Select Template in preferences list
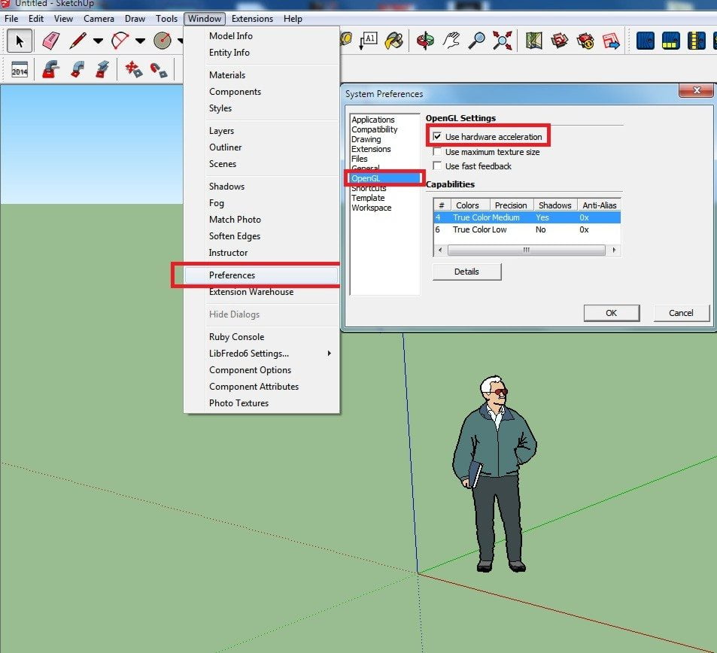 368,198
